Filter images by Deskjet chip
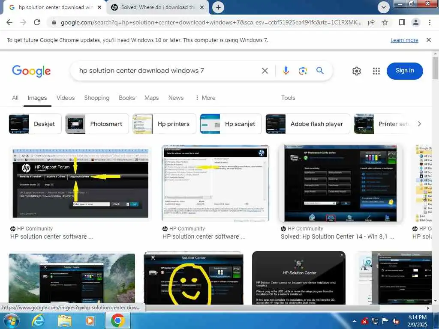This screenshot has width=439, height=329. click(x=35, y=124)
